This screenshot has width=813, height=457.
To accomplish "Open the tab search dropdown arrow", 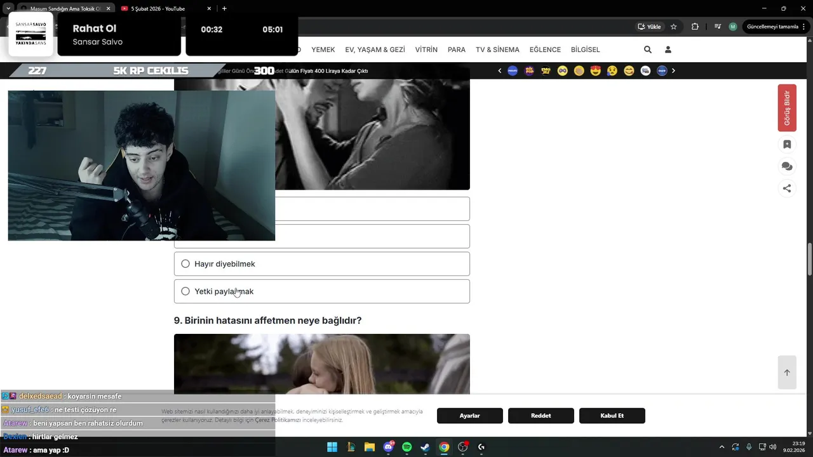I will click(x=8, y=9).
